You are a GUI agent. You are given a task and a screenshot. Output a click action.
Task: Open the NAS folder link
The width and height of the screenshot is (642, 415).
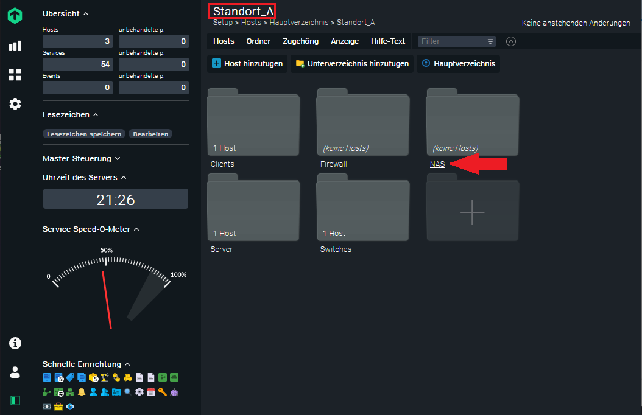[437, 164]
